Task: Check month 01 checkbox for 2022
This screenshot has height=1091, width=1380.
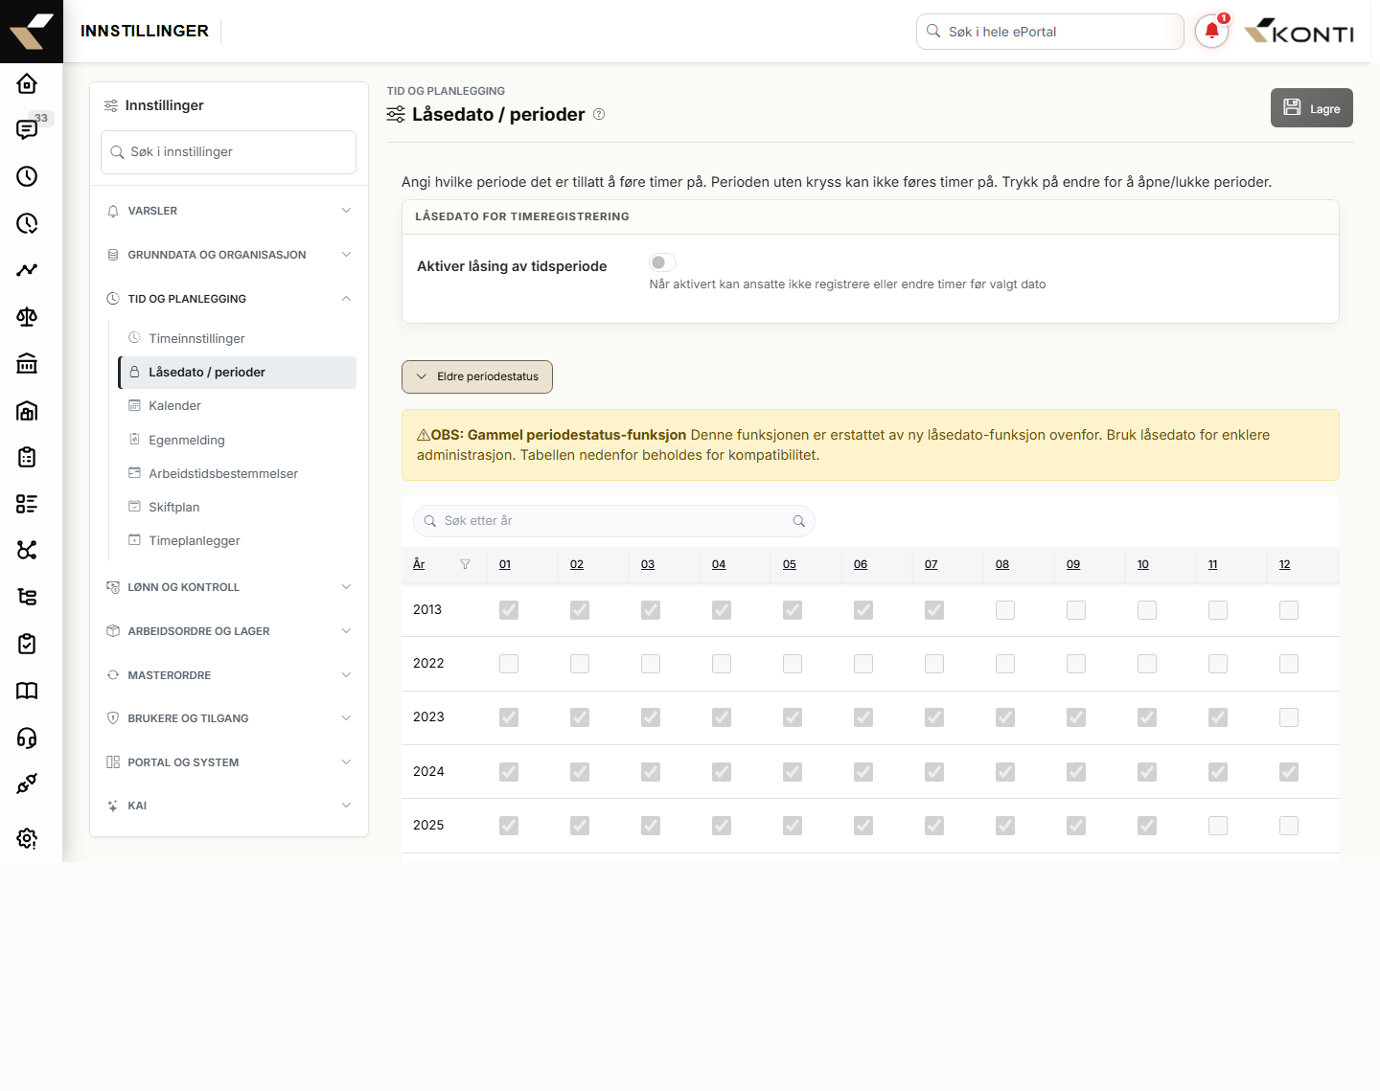Action: 509,664
